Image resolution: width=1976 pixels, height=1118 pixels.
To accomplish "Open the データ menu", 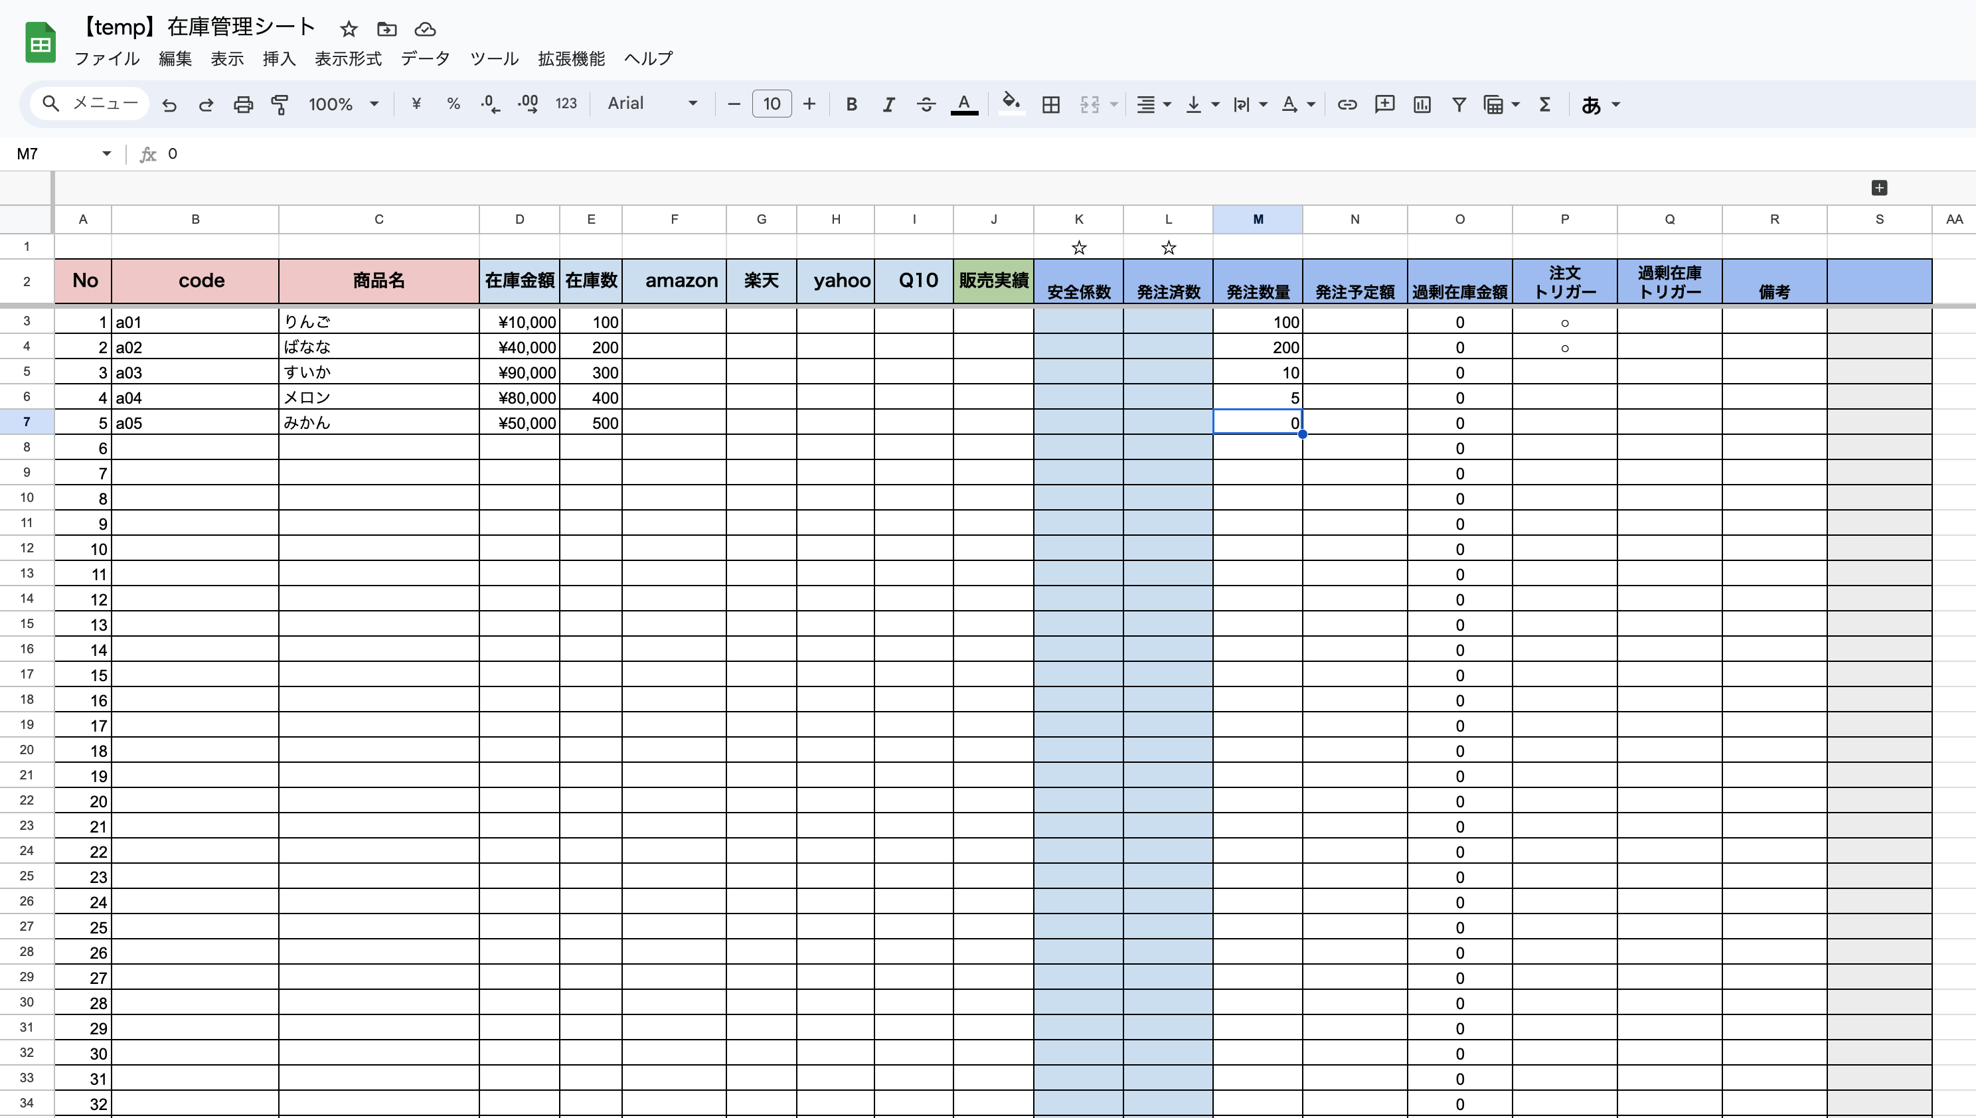I will pos(425,59).
